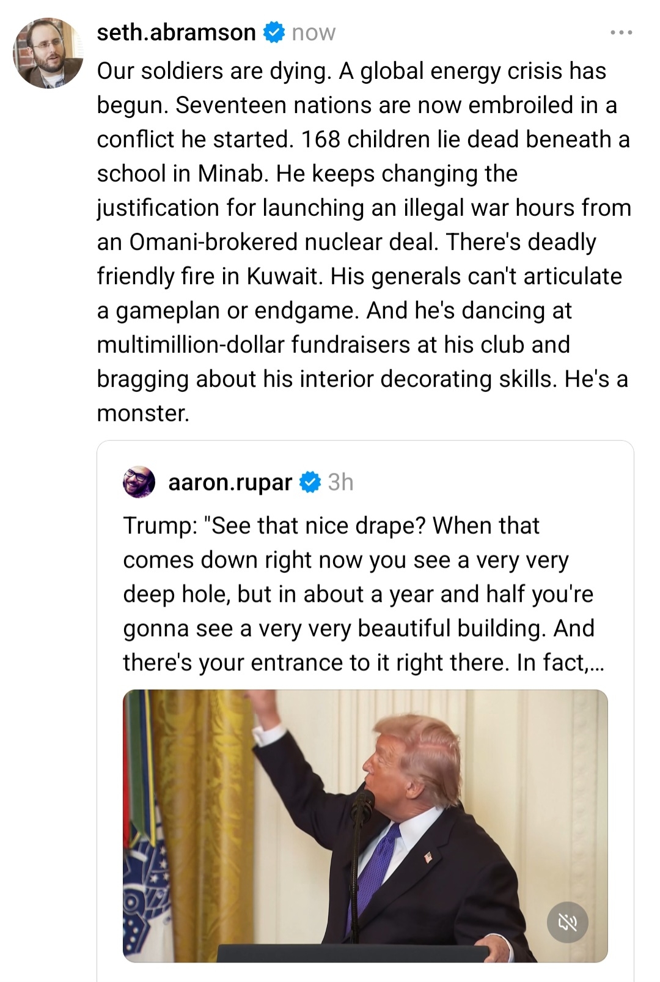Click seth.abramson's blue verified badge
This screenshot has height=982, width=660.
tap(274, 32)
